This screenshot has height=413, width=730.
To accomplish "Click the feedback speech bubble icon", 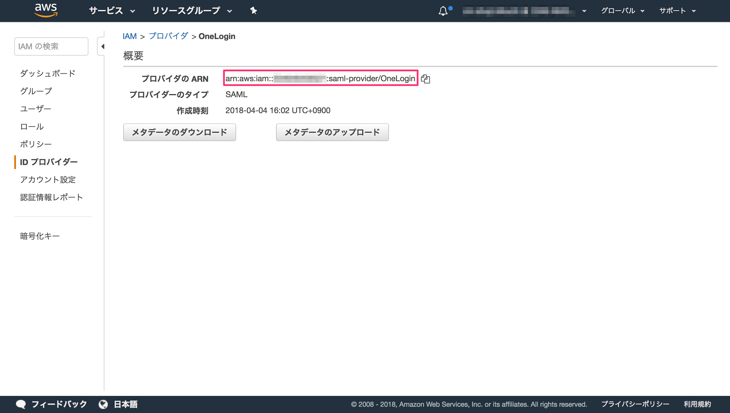I will coord(21,404).
